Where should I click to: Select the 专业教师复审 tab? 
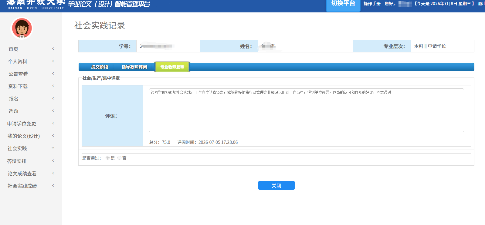click(172, 67)
